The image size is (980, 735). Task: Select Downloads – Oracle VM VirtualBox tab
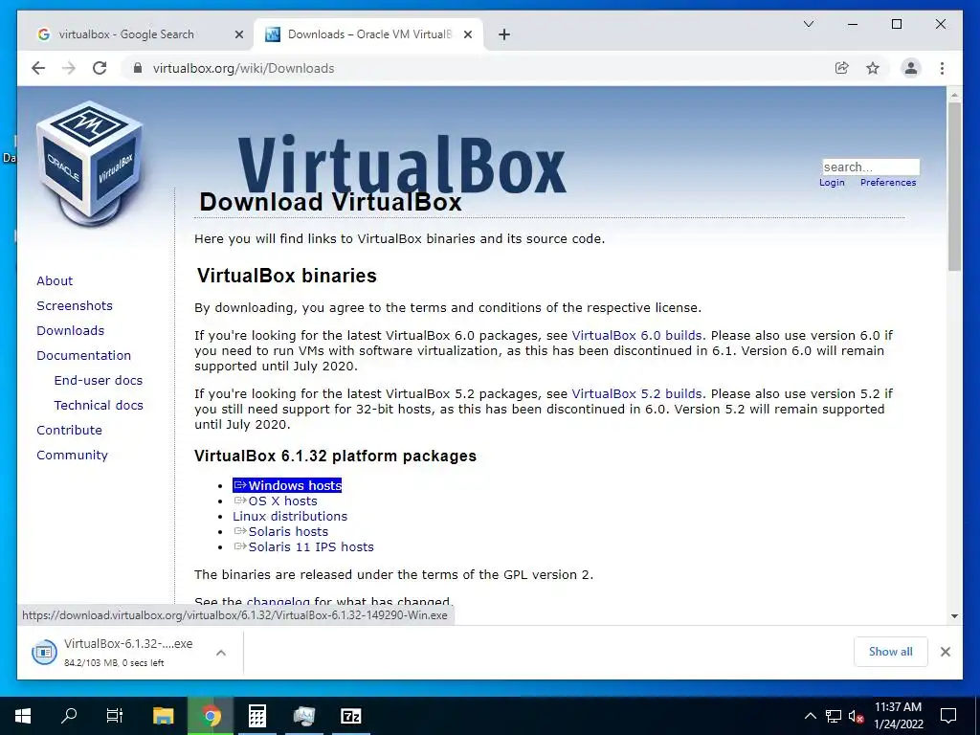click(x=368, y=34)
